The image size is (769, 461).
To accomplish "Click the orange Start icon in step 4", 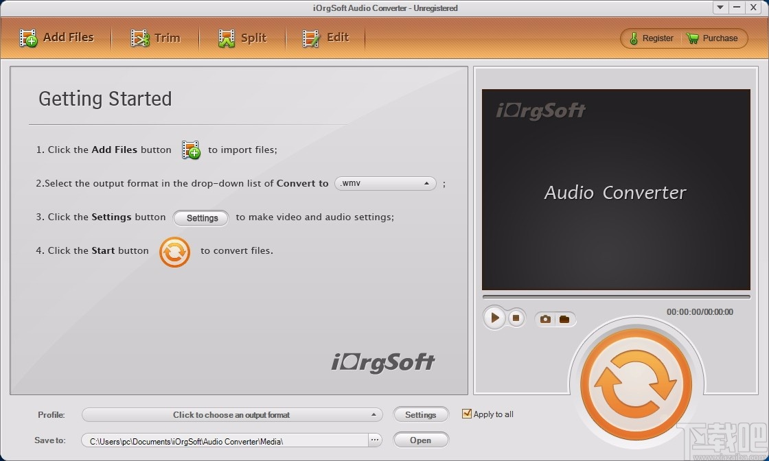I will click(x=174, y=252).
